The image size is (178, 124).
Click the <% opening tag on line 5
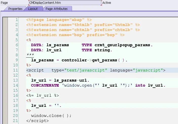28,40
